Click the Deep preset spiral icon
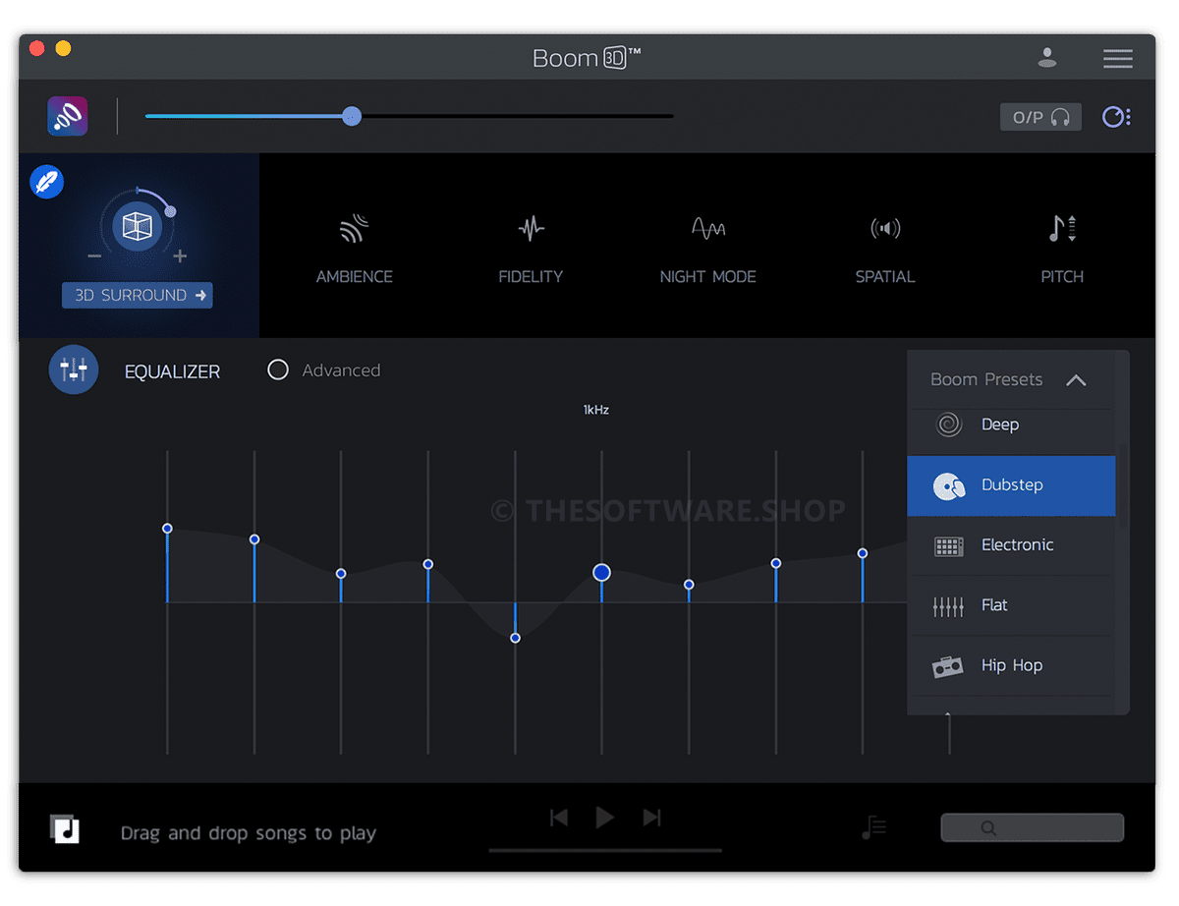Image resolution: width=1179 pixels, height=906 pixels. coord(948,425)
